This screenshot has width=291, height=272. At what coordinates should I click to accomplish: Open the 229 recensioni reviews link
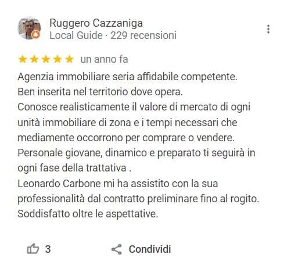[143, 35]
